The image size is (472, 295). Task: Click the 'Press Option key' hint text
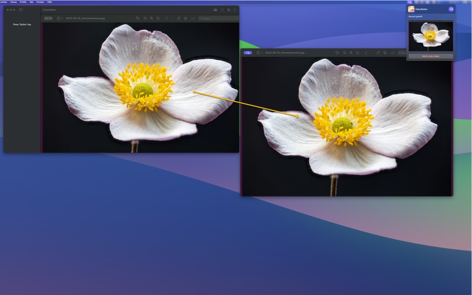(x=22, y=24)
